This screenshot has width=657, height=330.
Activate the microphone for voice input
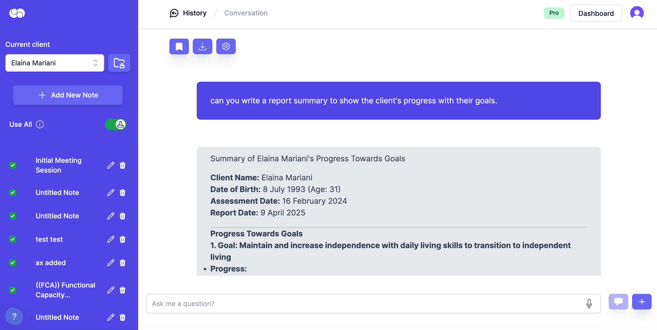[x=589, y=303]
